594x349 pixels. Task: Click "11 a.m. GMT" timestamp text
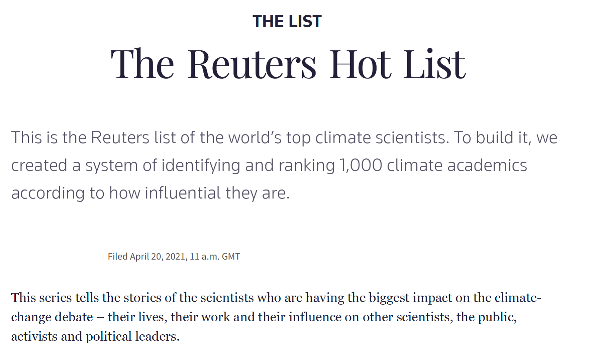coord(215,256)
